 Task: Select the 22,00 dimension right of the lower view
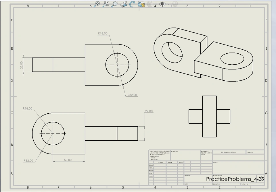point(149,111)
